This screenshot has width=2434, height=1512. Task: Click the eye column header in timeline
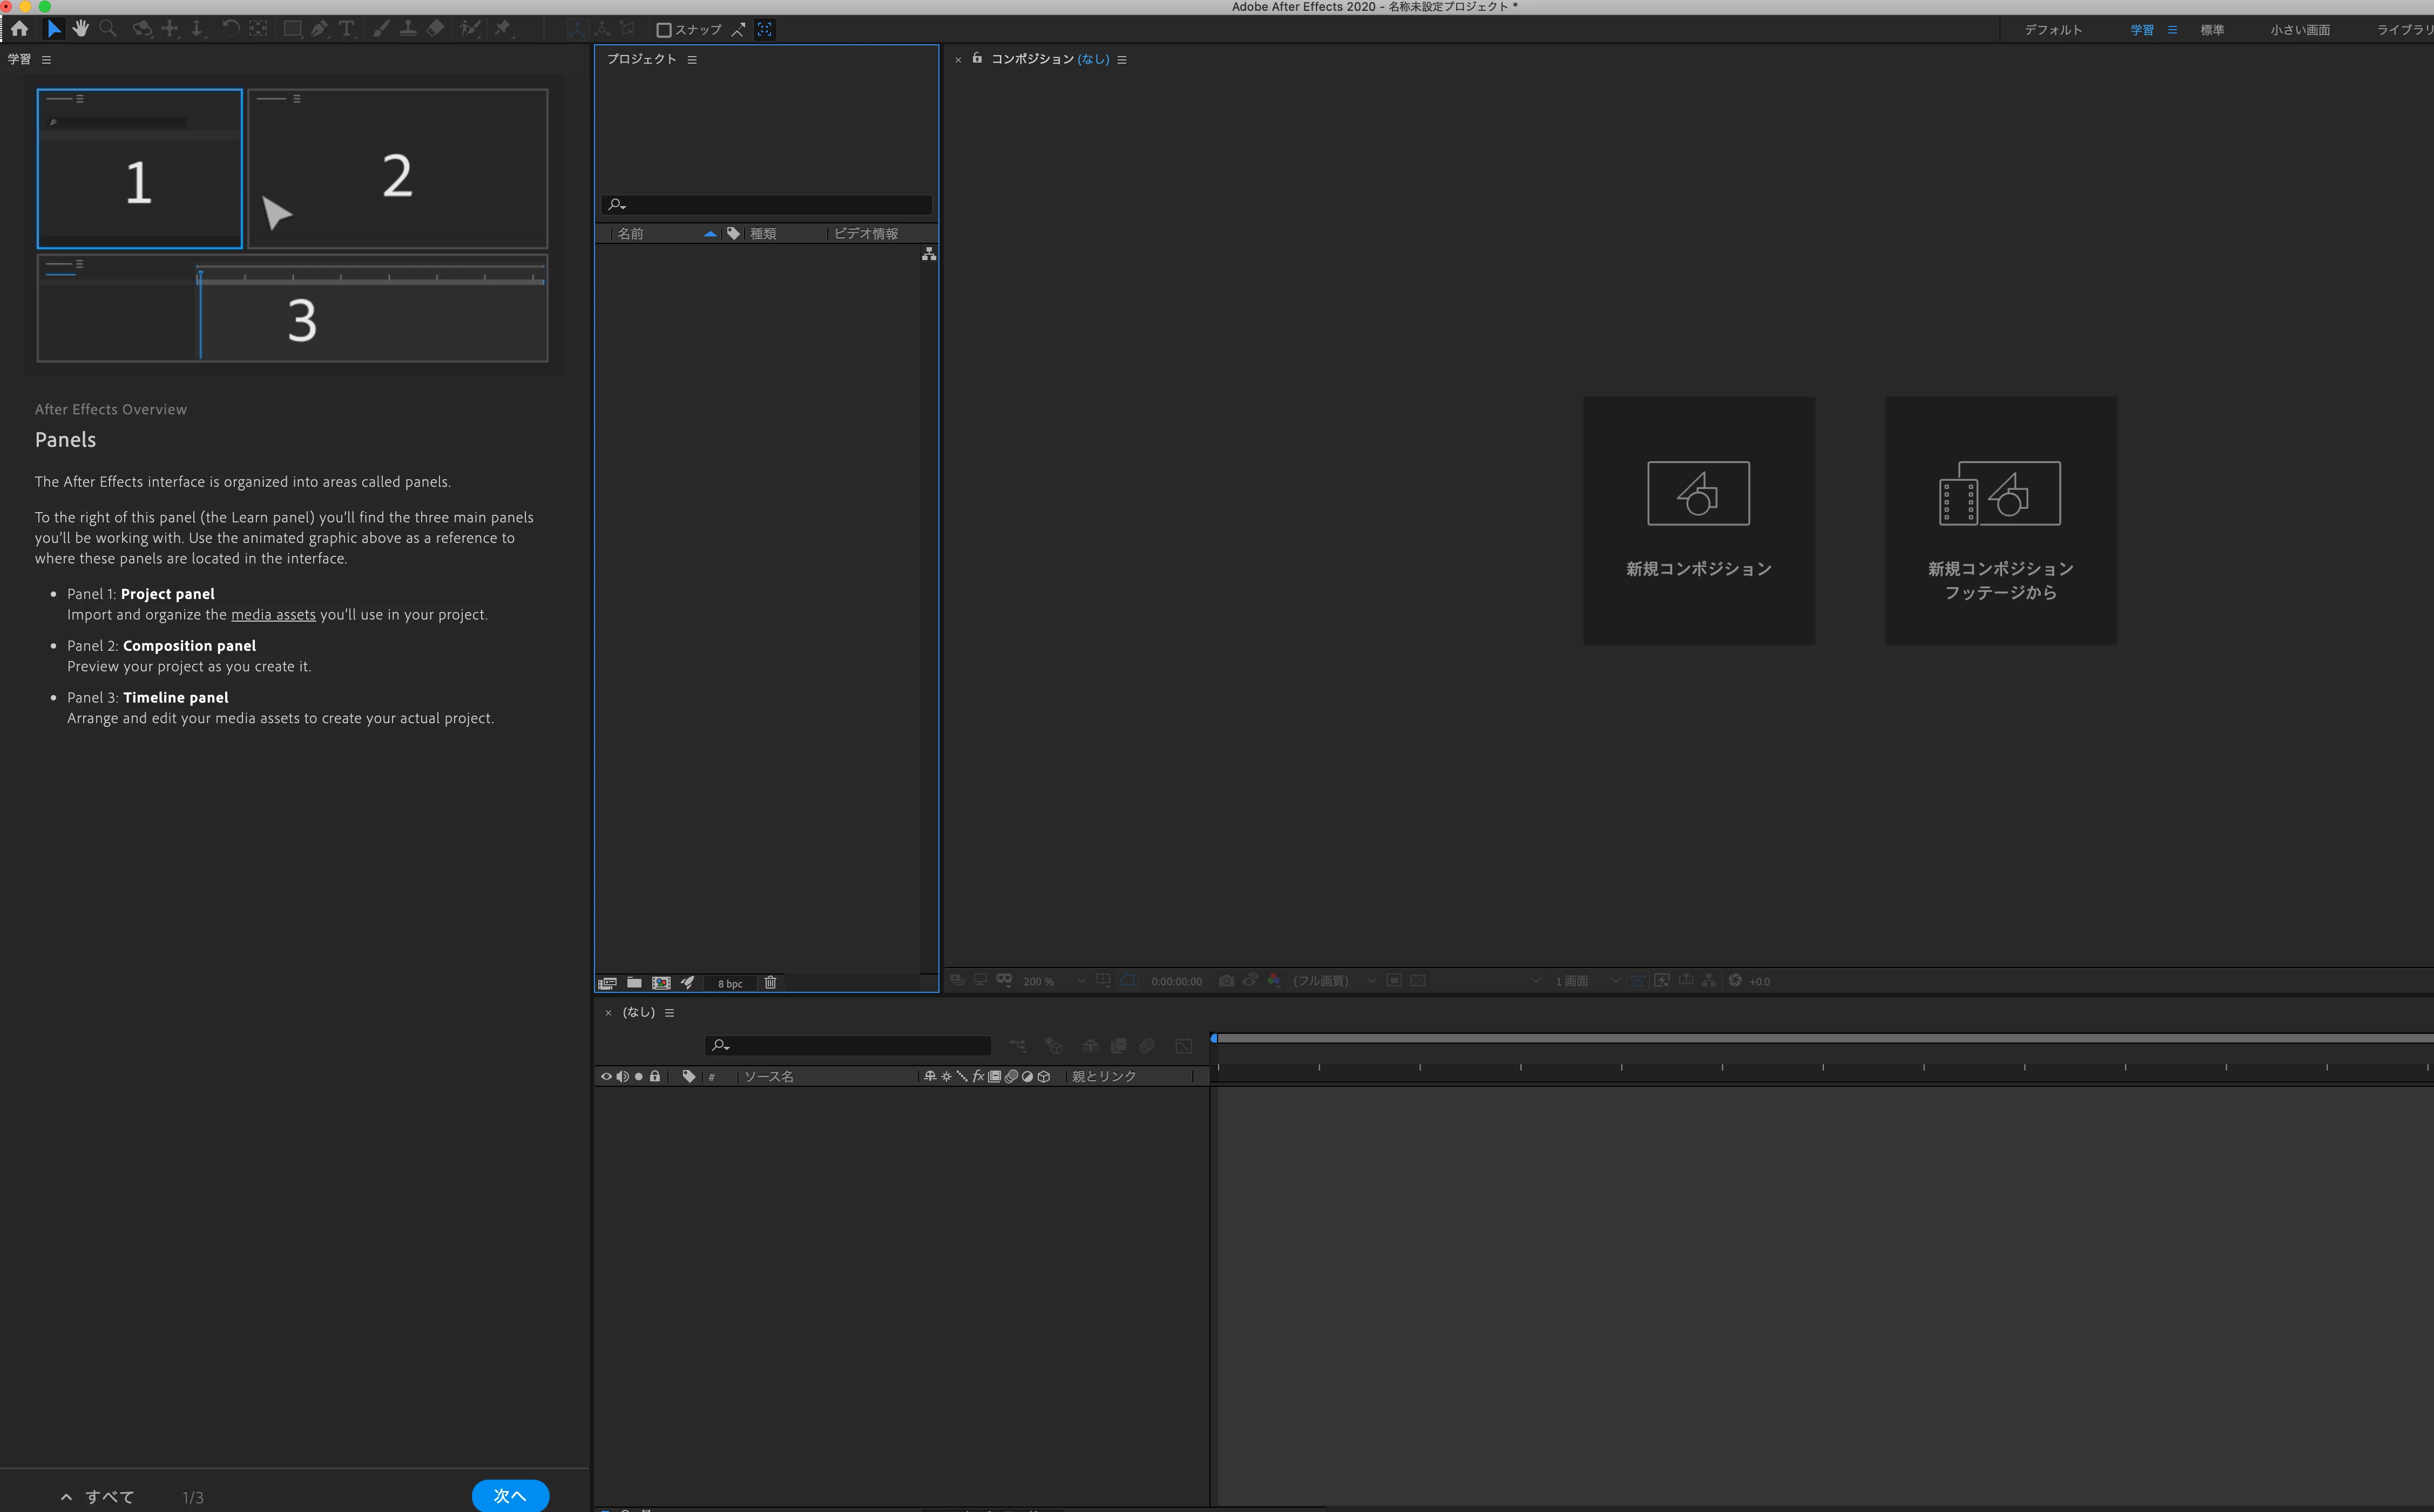[606, 1076]
